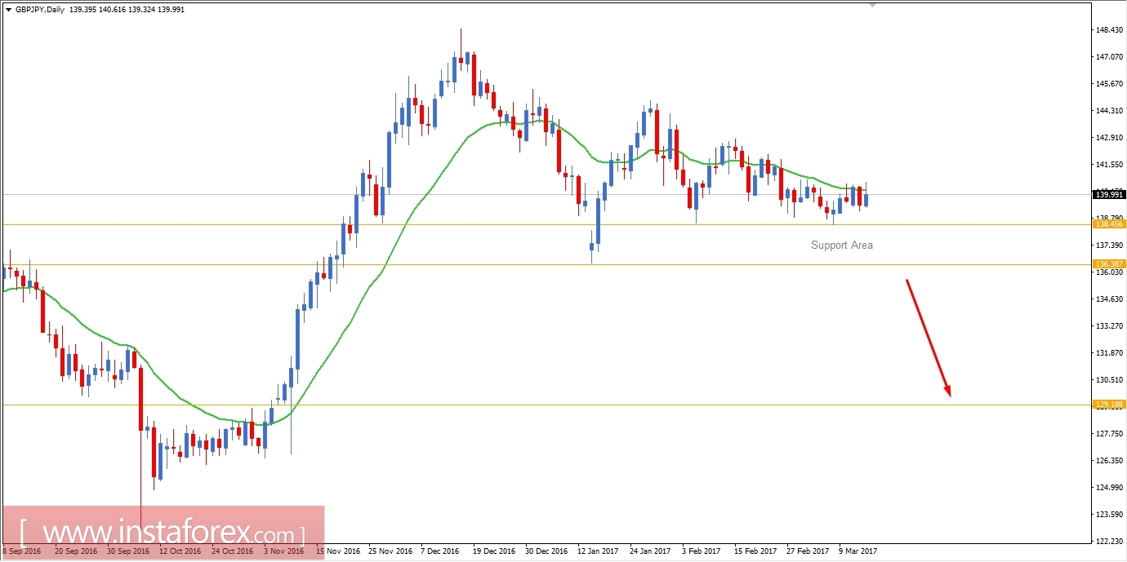
Task: Click the orange 129.188 price level tag
Action: (1107, 405)
